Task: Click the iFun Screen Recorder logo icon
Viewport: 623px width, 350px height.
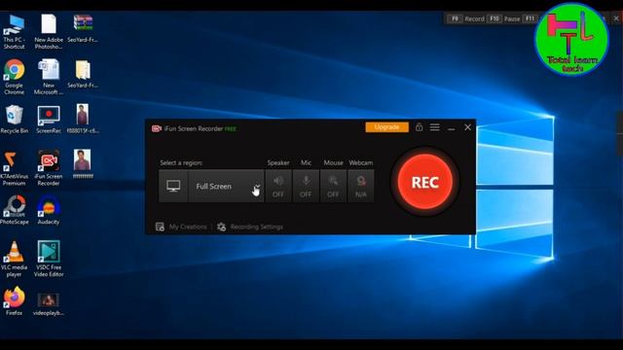Action: pyautogui.click(x=156, y=128)
